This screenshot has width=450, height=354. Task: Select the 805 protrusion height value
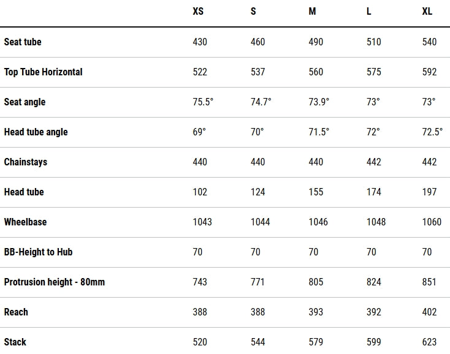click(316, 282)
